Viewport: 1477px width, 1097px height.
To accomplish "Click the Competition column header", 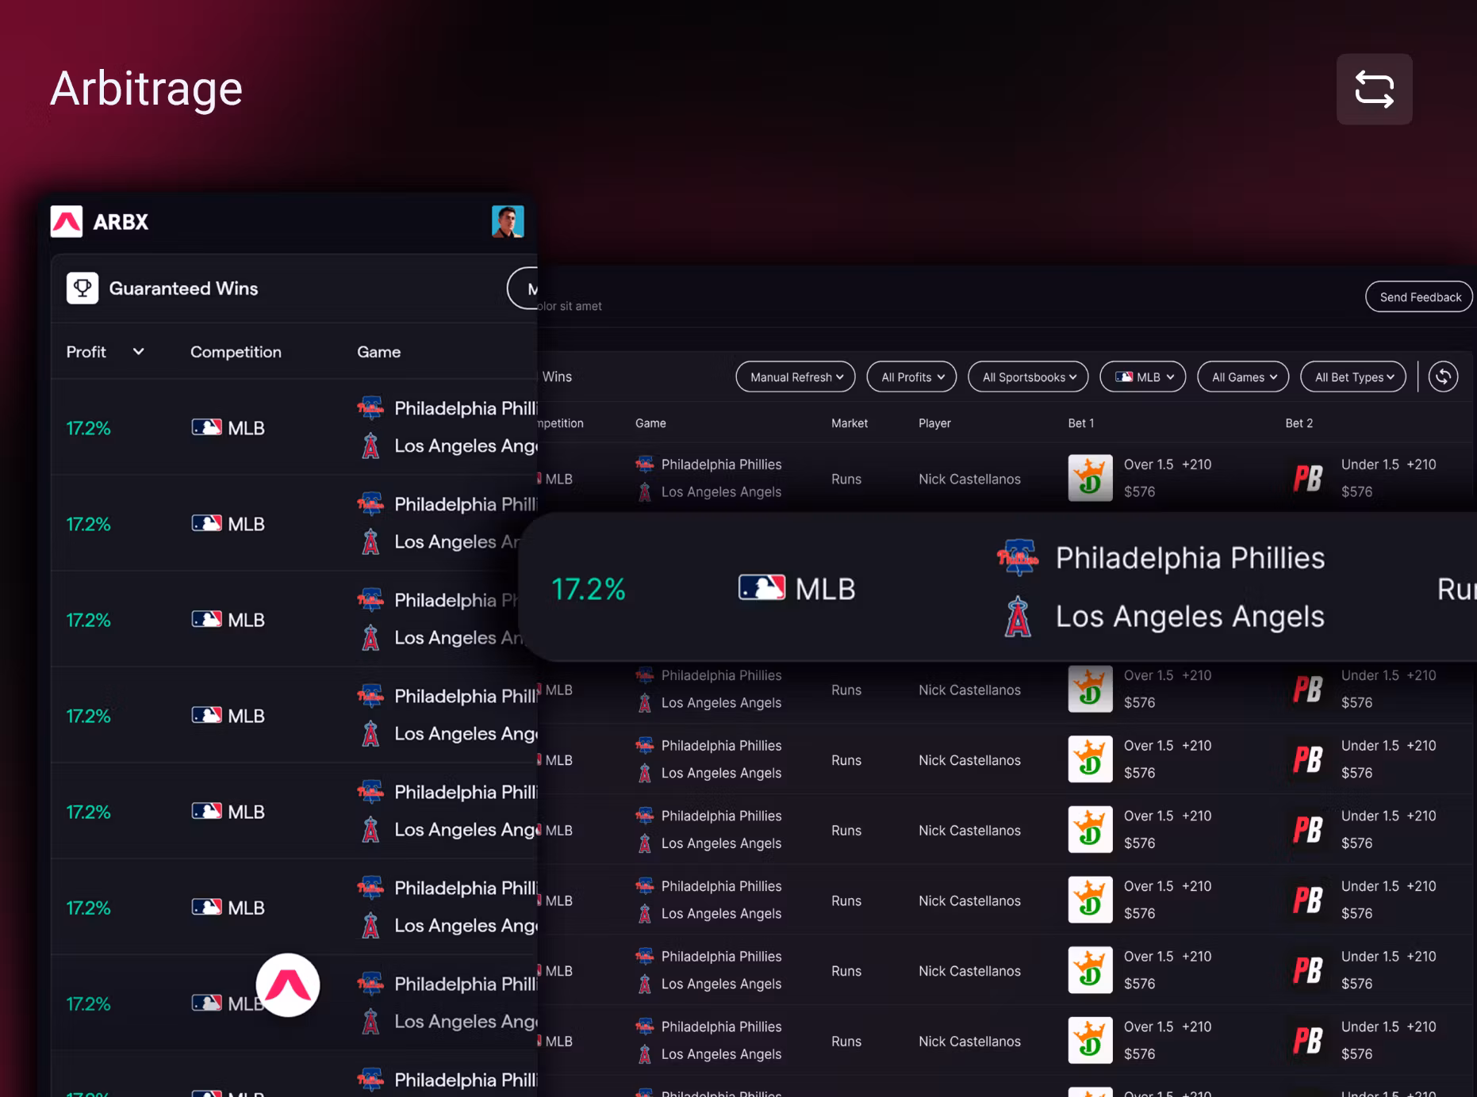I will [x=236, y=352].
